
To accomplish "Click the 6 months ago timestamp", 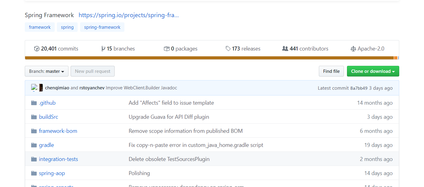I will click(376, 131).
